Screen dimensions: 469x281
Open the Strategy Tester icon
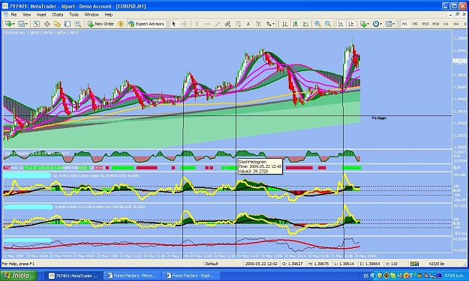77,24
